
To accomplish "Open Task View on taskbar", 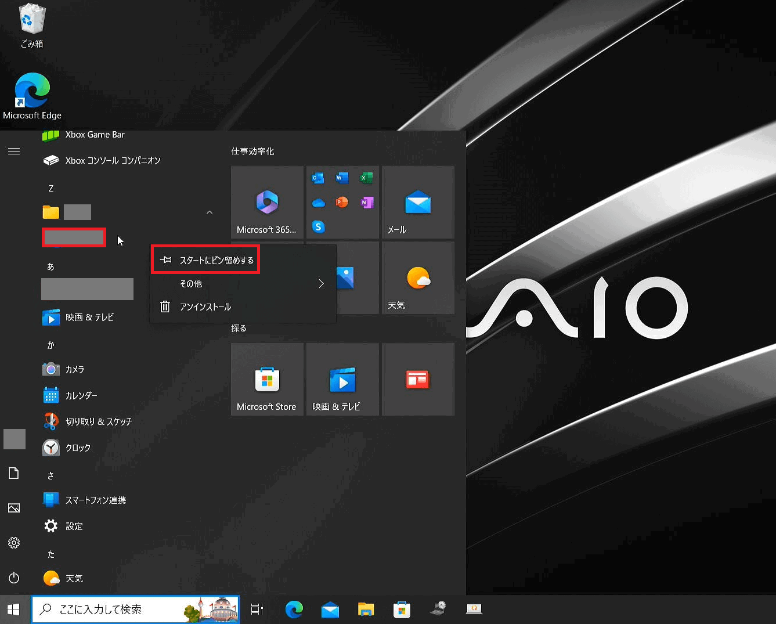I will coord(257,609).
